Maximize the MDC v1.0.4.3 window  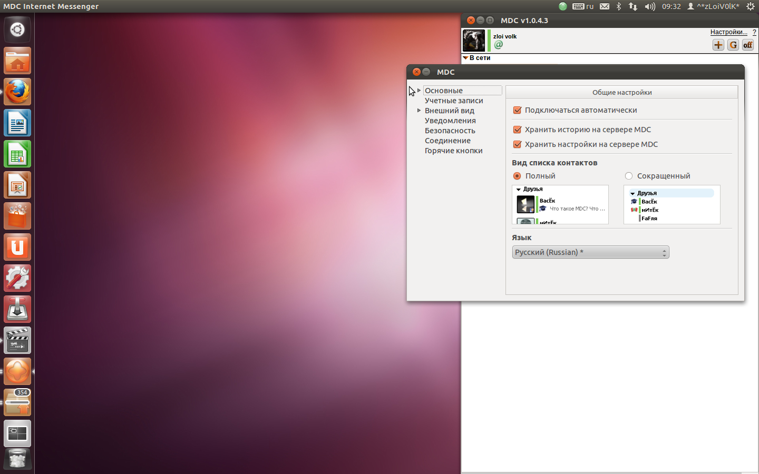coord(490,21)
